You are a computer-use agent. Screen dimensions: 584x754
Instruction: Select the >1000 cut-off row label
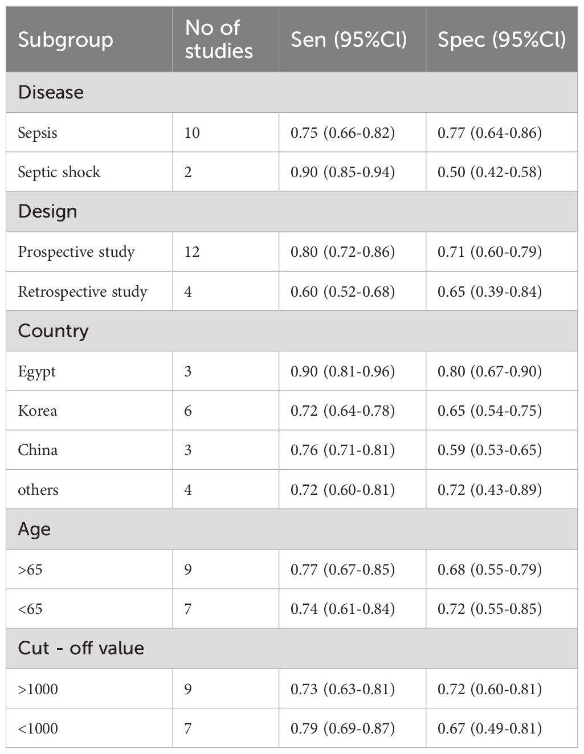38,689
